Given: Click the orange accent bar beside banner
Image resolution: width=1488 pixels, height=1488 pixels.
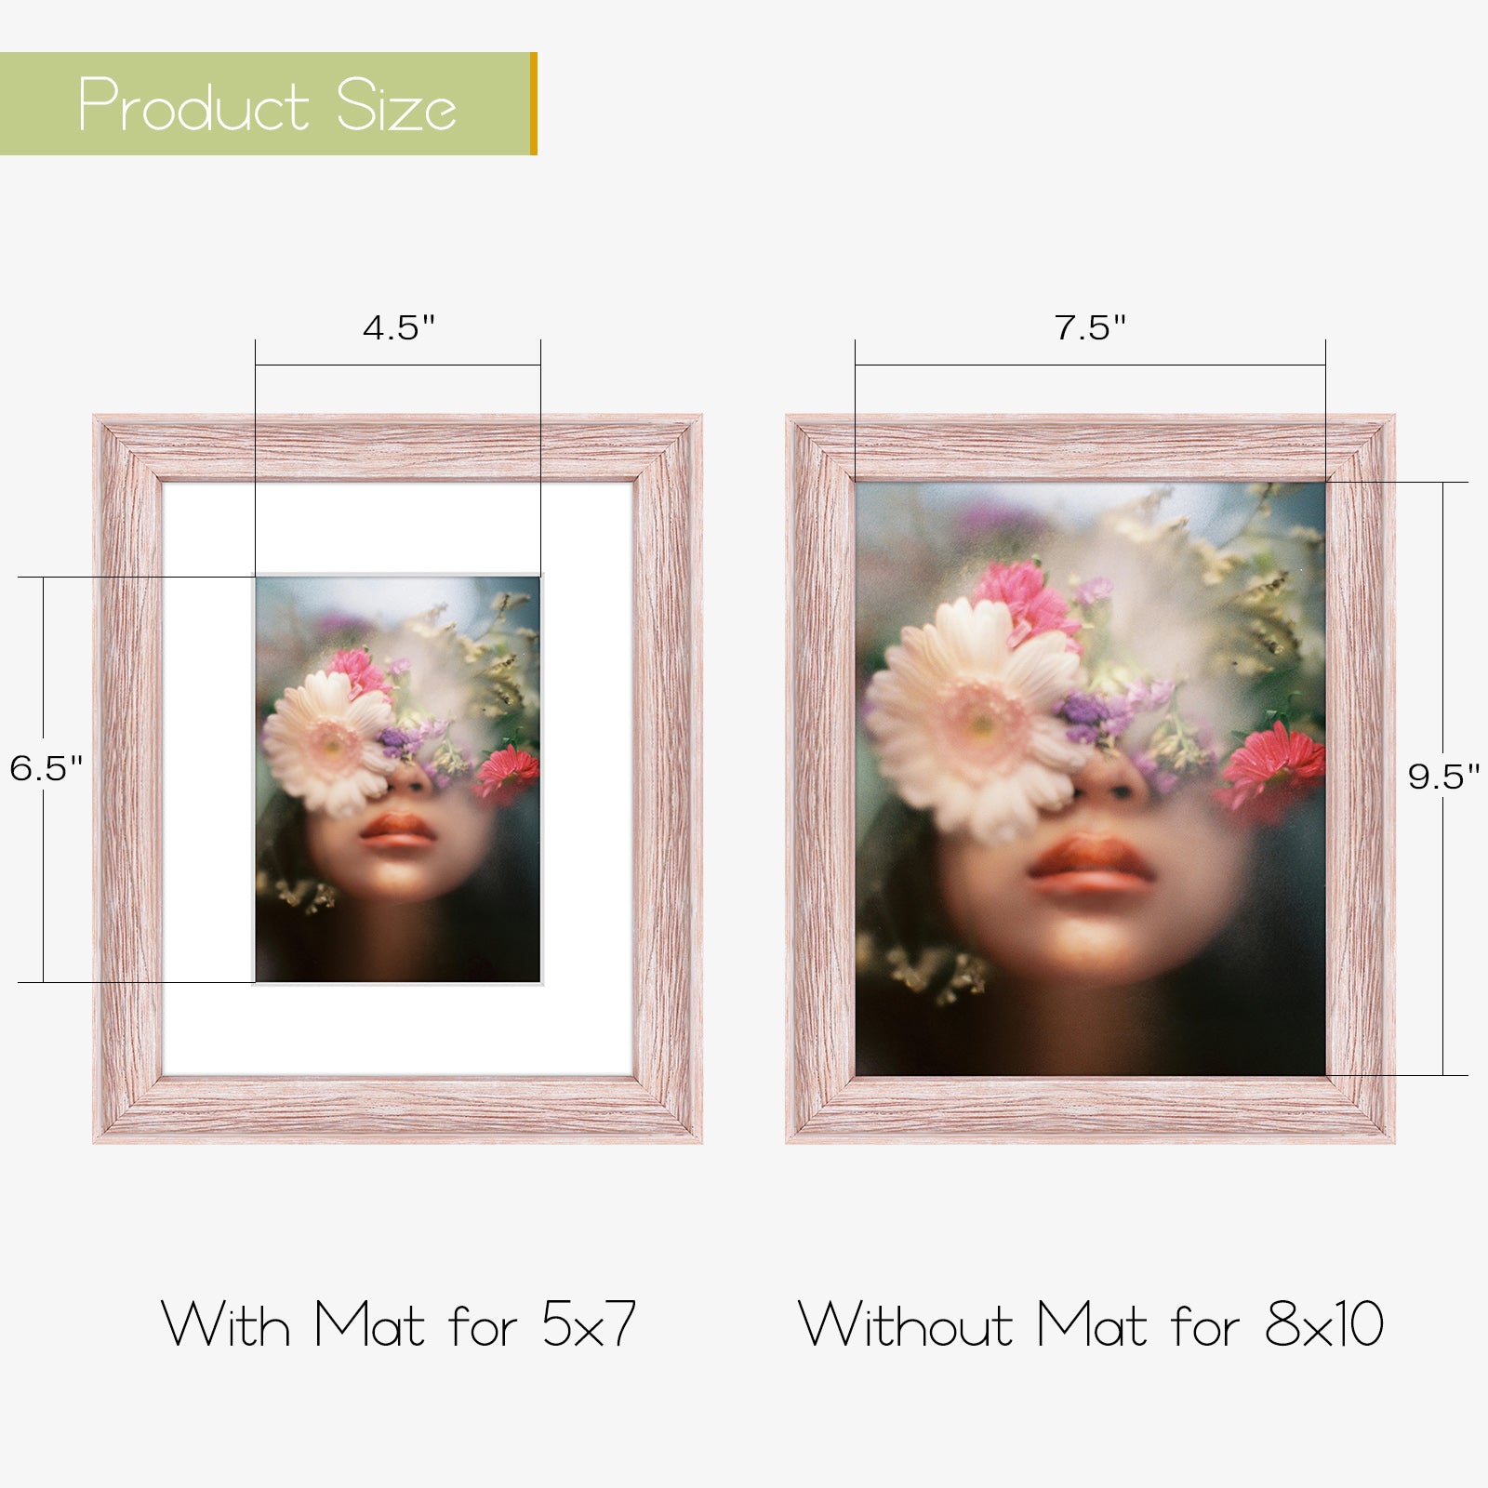Looking at the screenshot, I should [x=534, y=103].
